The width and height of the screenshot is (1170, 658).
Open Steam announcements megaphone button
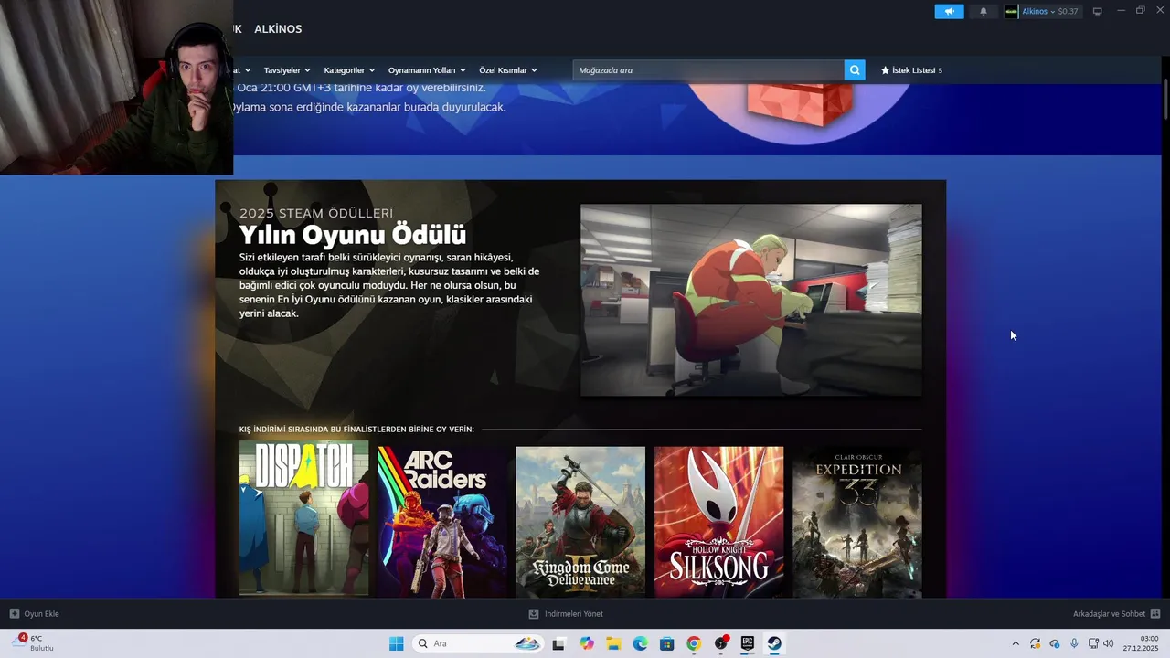(x=949, y=11)
